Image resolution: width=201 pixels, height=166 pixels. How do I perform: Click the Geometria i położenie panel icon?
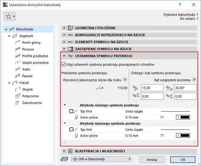point(71,28)
